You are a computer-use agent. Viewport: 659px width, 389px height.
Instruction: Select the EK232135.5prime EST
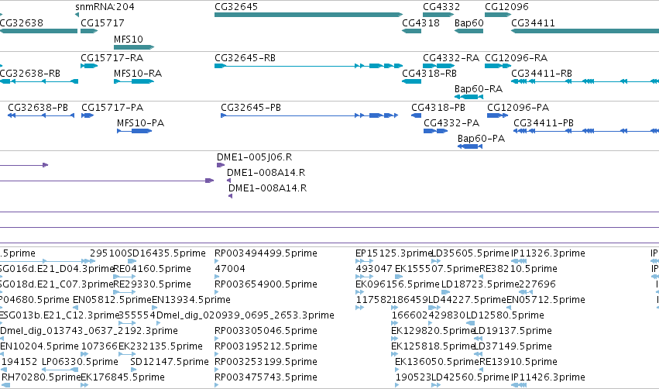point(127,354)
